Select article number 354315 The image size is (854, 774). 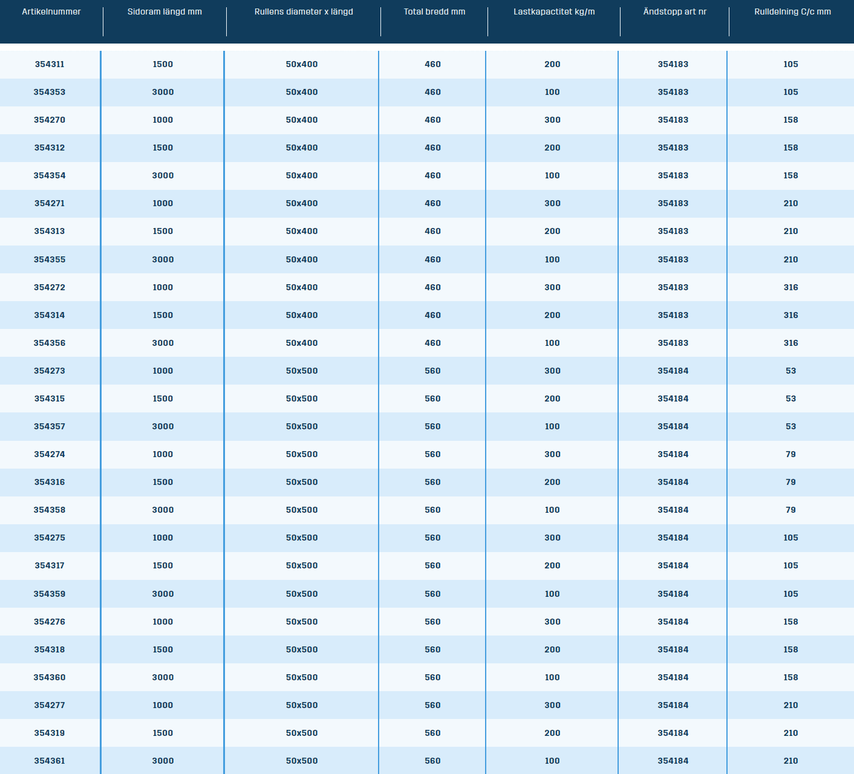(x=50, y=398)
